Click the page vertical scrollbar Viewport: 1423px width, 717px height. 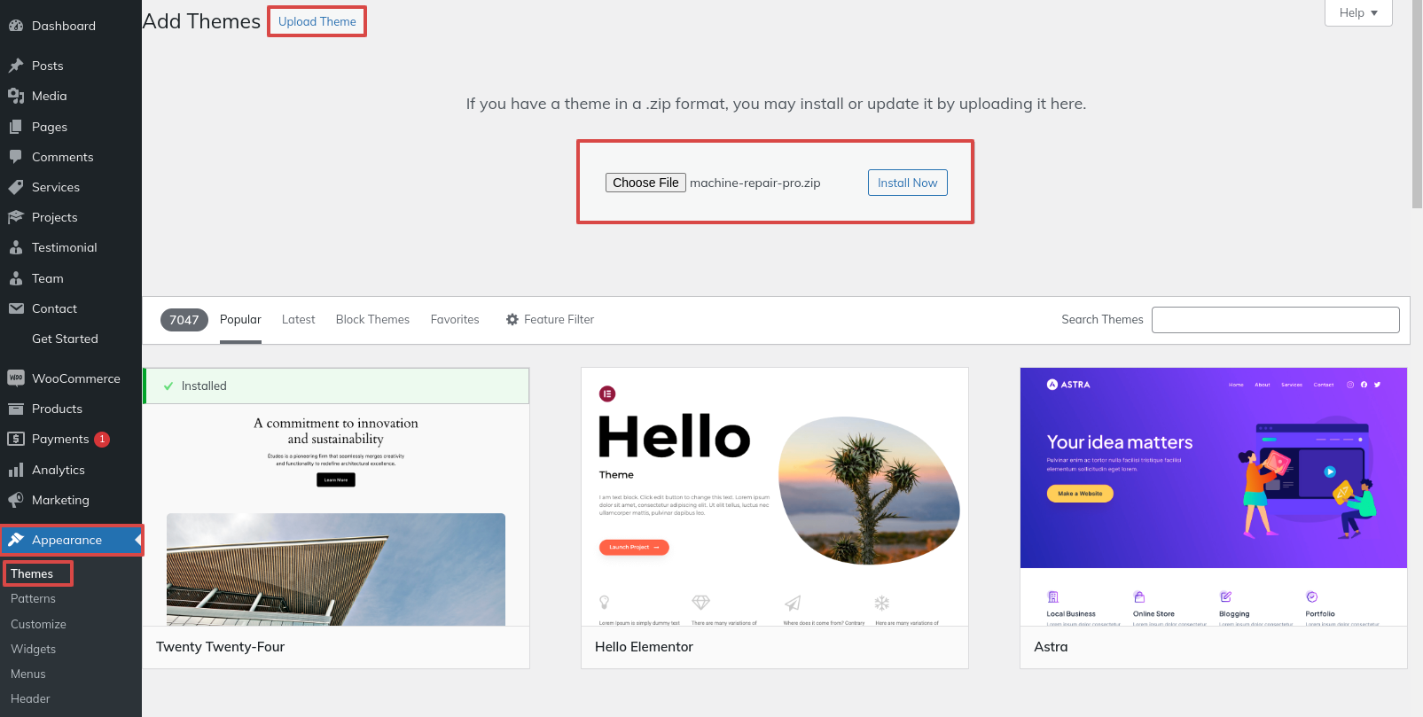[1417, 105]
